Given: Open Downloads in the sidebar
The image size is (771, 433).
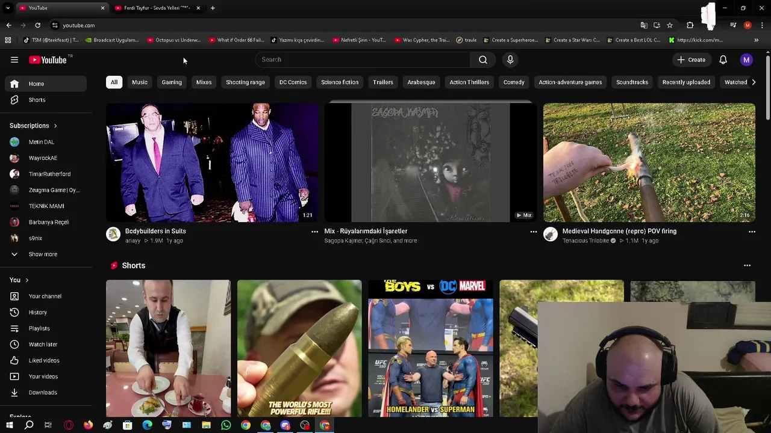Looking at the screenshot, I should tap(46, 393).
